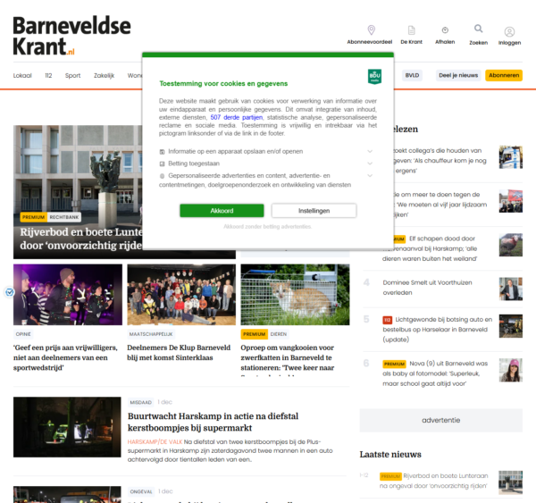Viewport: 536px width, 503px height.
Task: Click the night runners photo thumbnail
Action: 68,295
